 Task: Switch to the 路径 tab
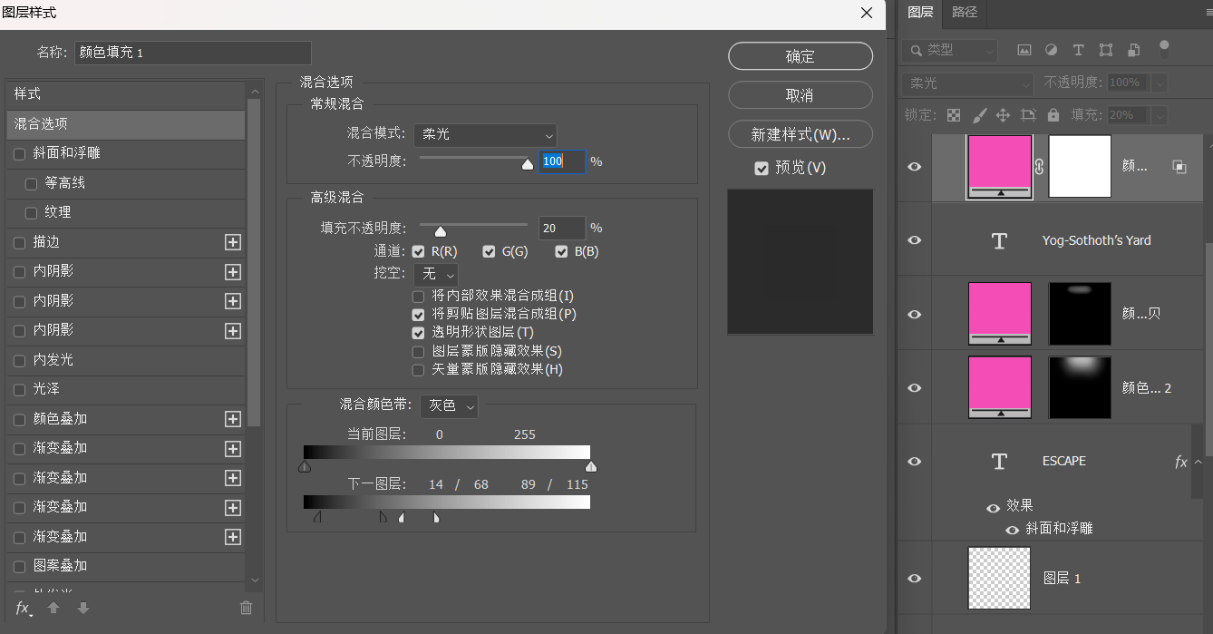pos(965,12)
